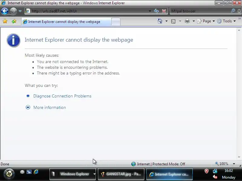The image size is (242, 181).
Task: Click the Add to Favorites icon
Action: pyautogui.click(x=14, y=21)
